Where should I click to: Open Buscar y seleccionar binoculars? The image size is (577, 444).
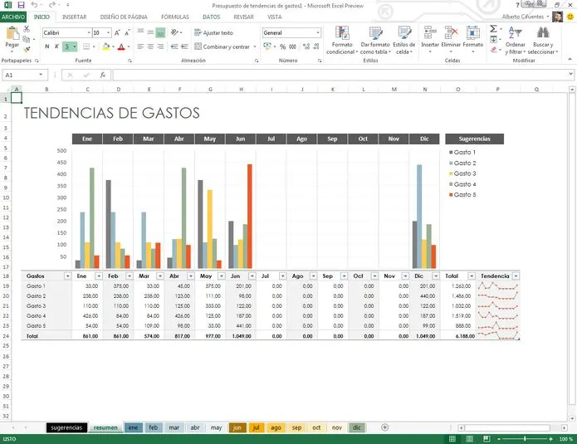coord(543,33)
